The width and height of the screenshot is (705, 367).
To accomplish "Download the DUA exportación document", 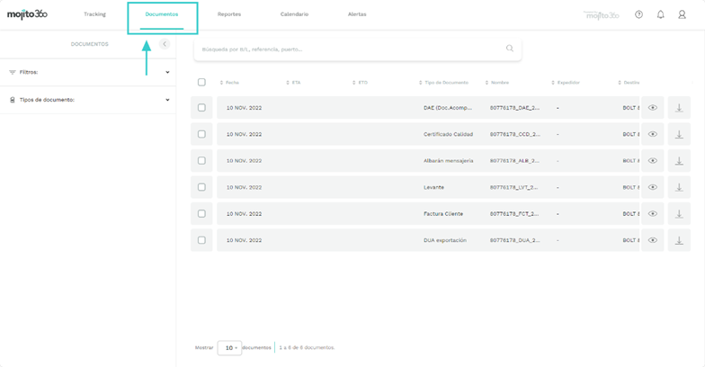I will [679, 240].
